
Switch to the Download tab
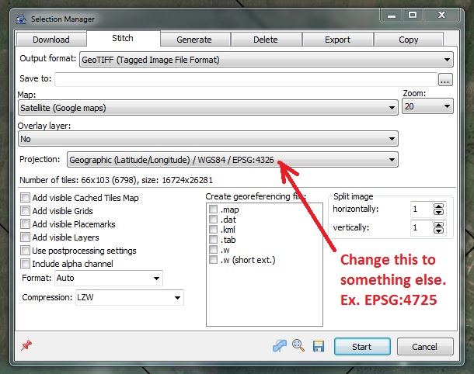point(51,40)
